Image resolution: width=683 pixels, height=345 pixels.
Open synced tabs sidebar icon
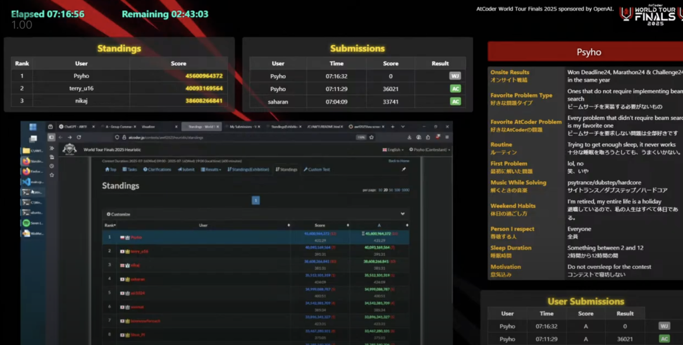pos(52,157)
